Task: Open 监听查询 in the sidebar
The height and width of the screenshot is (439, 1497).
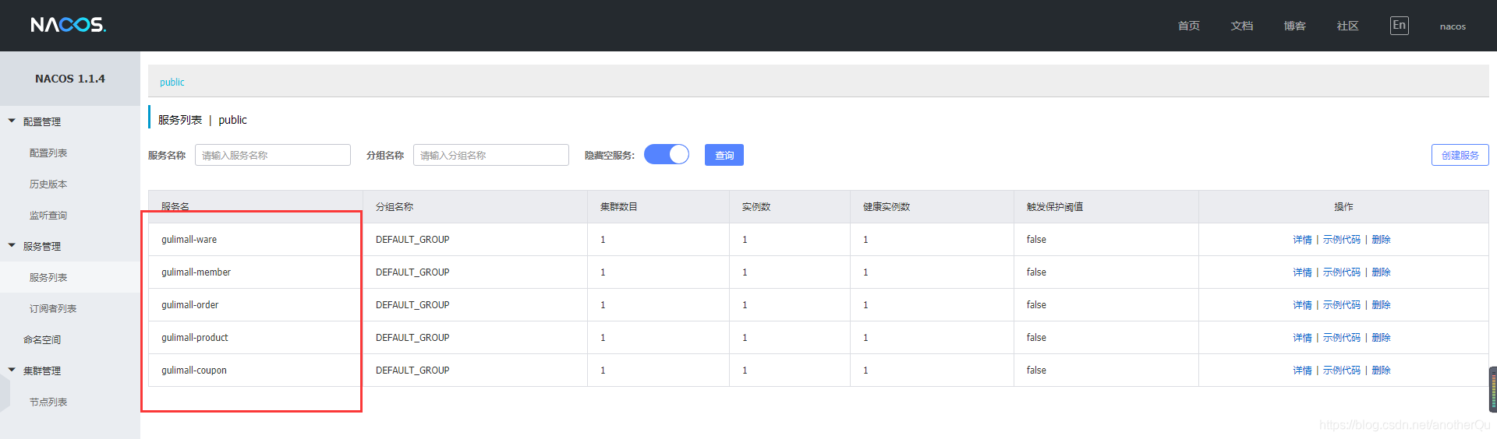Action: click(48, 216)
